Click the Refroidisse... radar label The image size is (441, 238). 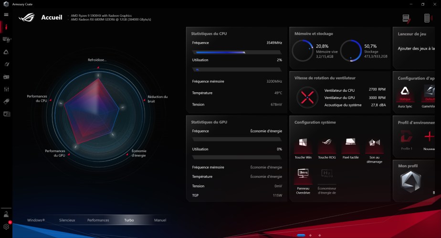click(97, 60)
